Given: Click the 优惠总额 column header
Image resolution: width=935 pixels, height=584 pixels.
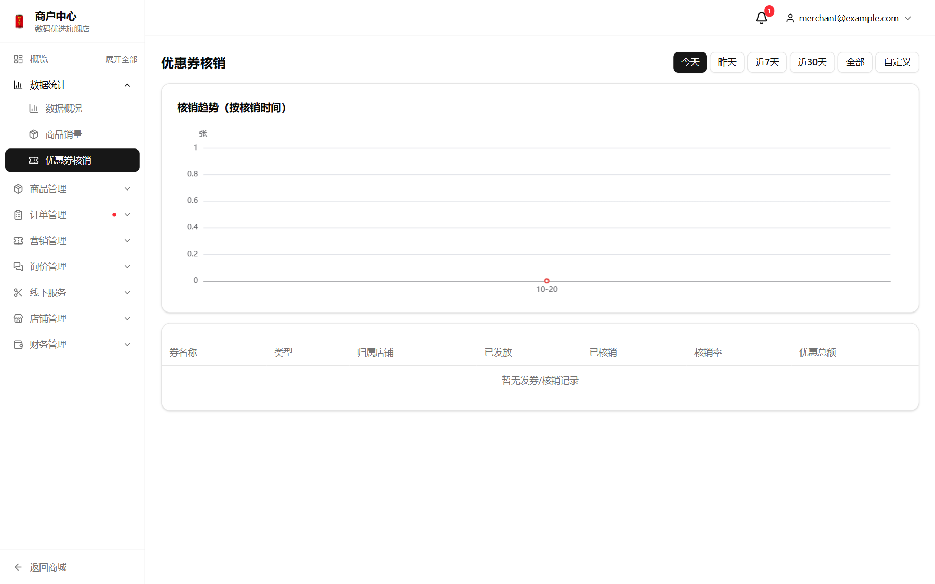Looking at the screenshot, I should [818, 352].
